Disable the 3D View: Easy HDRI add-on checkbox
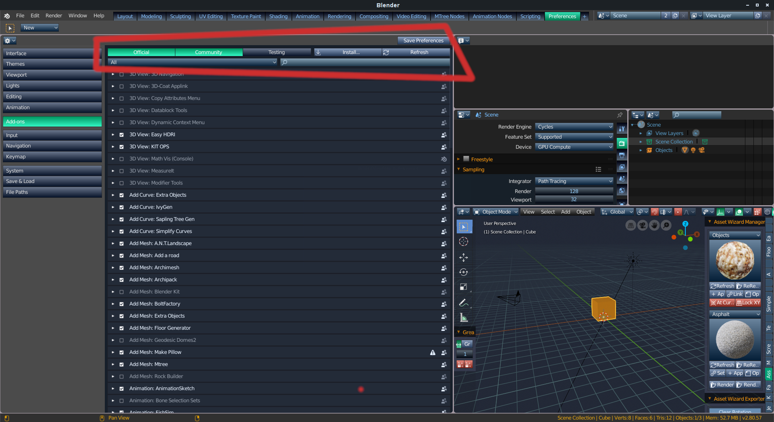 click(121, 135)
